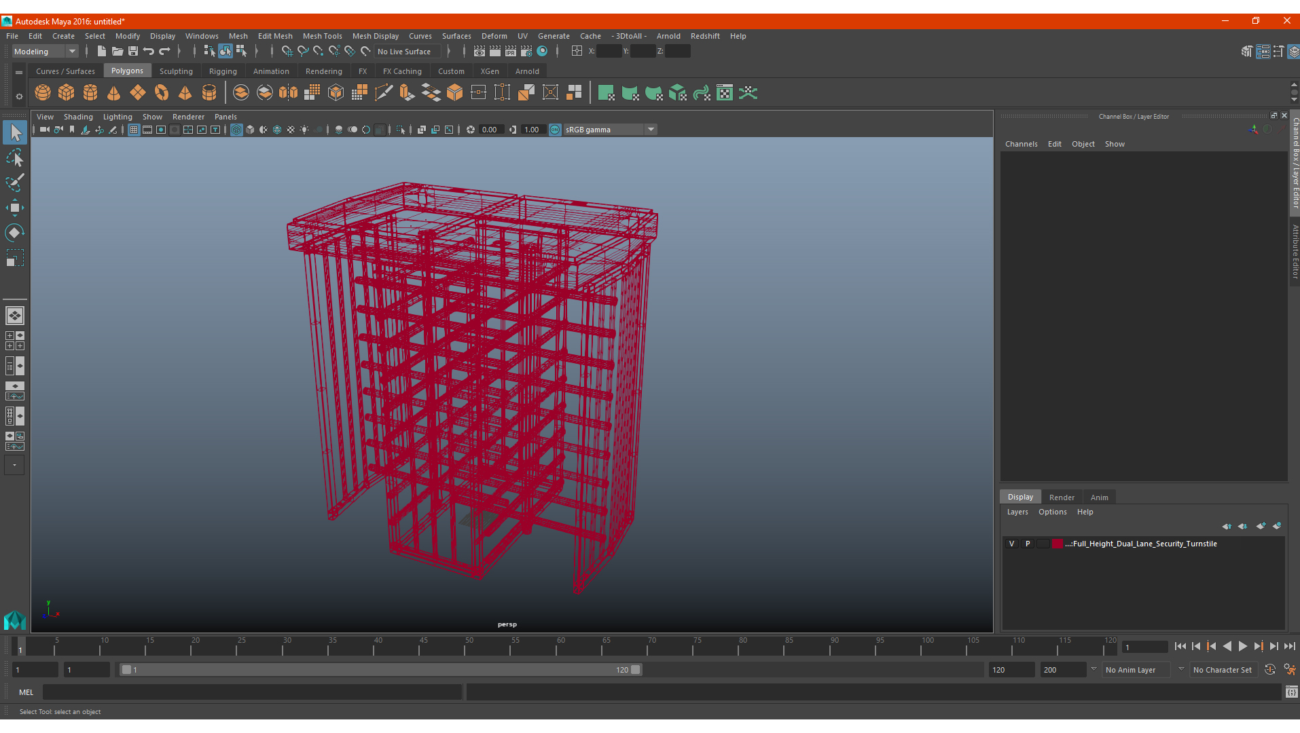Open the Mesh Tools menu
Image resolution: width=1300 pixels, height=733 pixels.
click(323, 36)
